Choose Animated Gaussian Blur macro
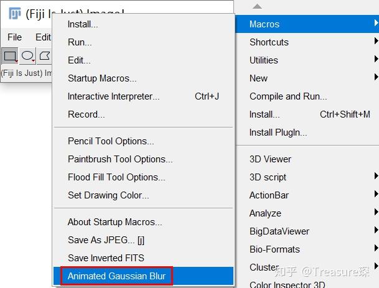This screenshot has height=288, width=379. (x=117, y=276)
